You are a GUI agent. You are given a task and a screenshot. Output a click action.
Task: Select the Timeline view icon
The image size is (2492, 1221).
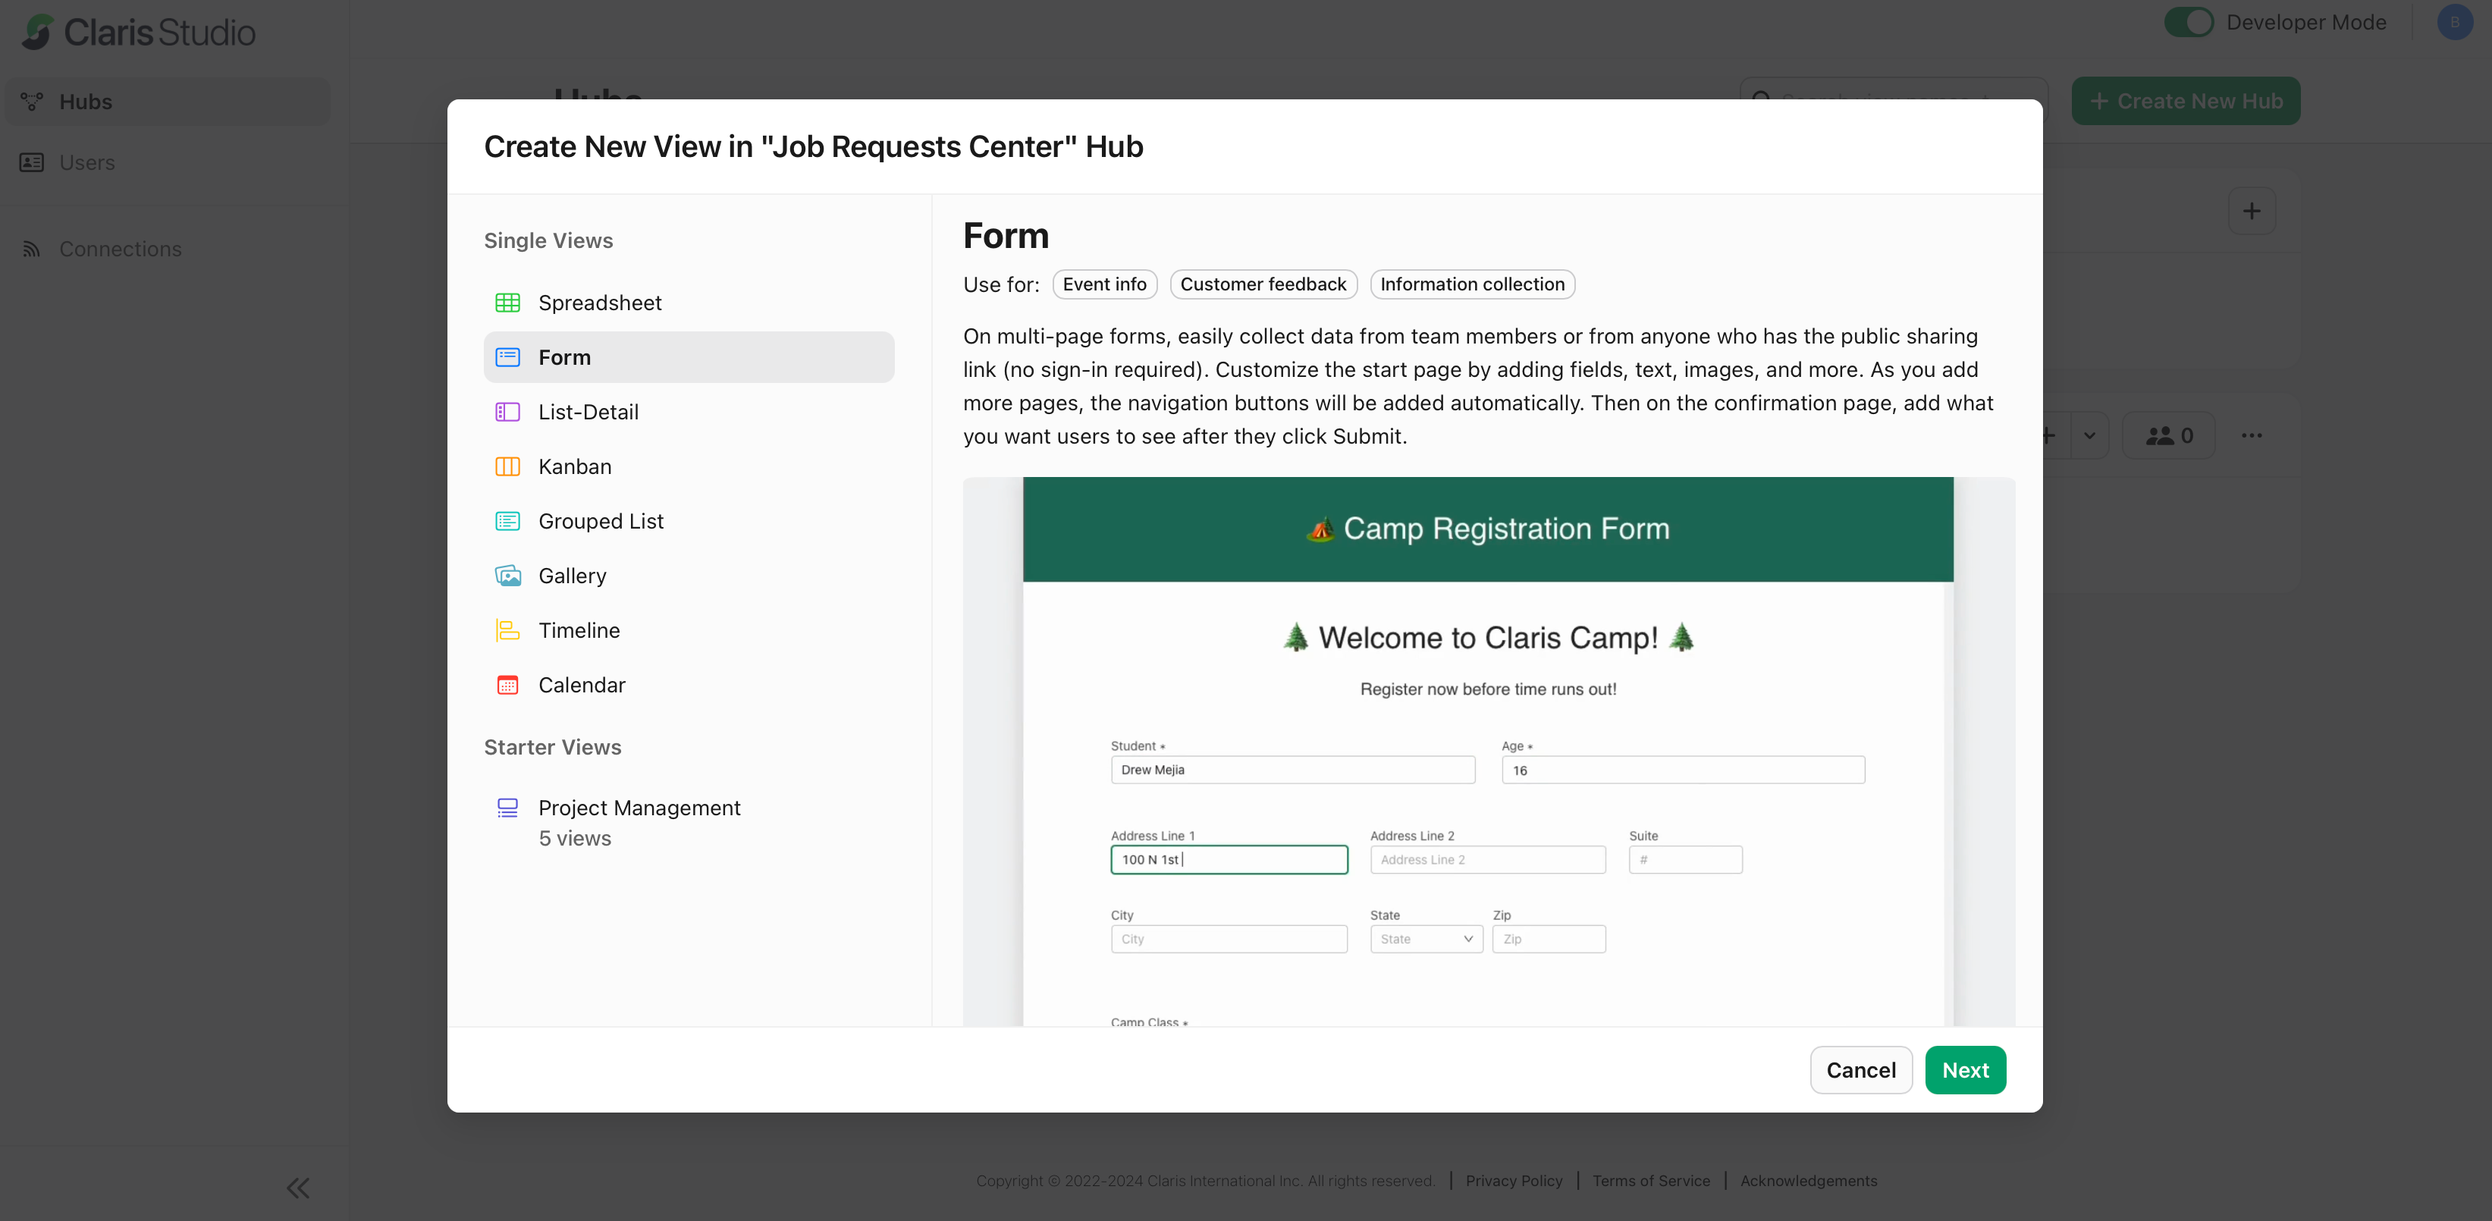click(x=508, y=630)
